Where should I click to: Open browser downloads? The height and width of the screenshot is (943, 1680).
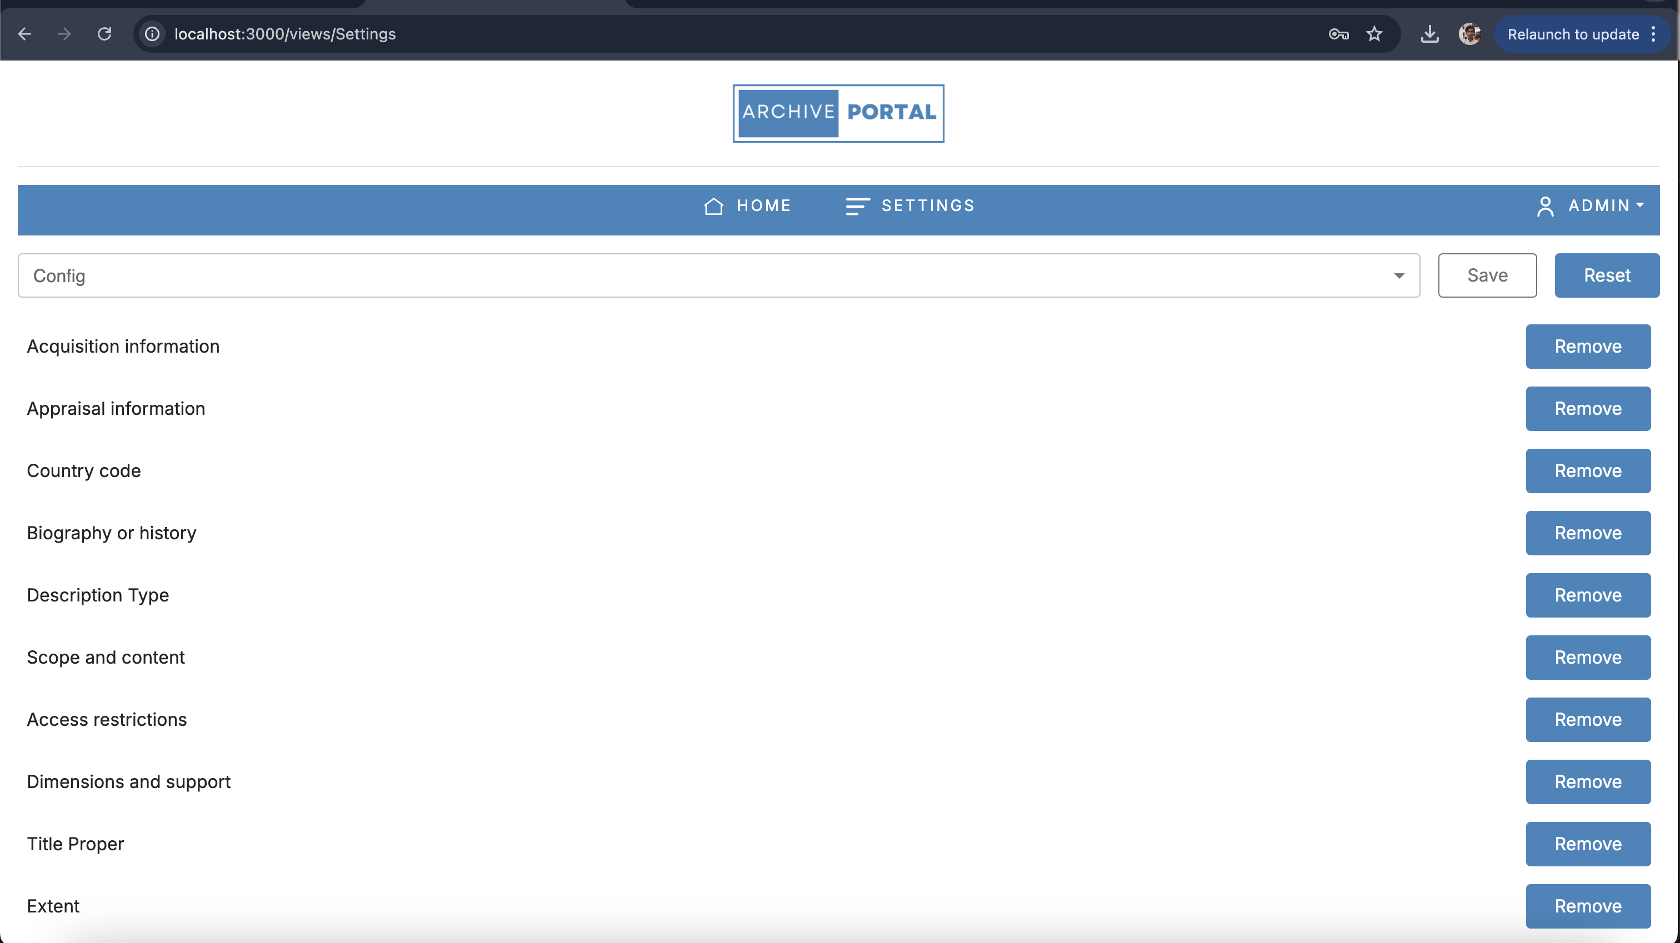click(x=1429, y=34)
